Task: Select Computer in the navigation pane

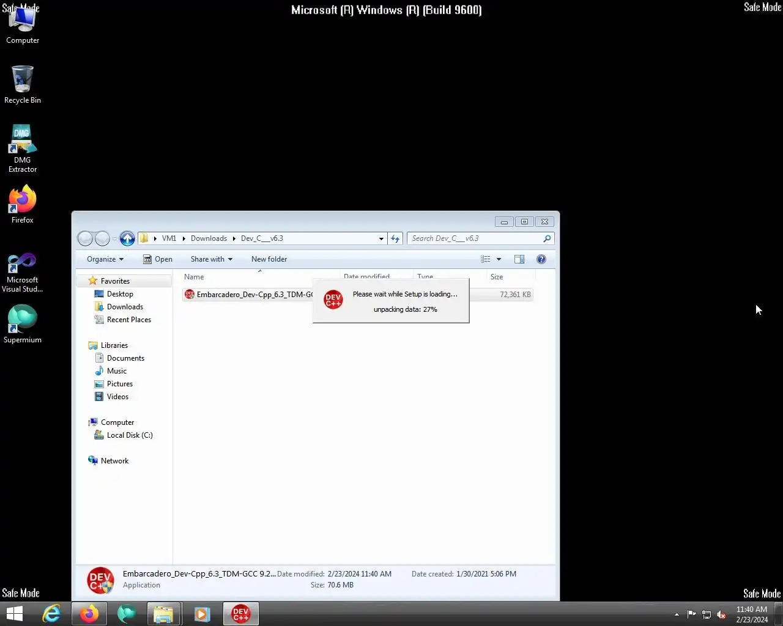Action: [x=117, y=422]
